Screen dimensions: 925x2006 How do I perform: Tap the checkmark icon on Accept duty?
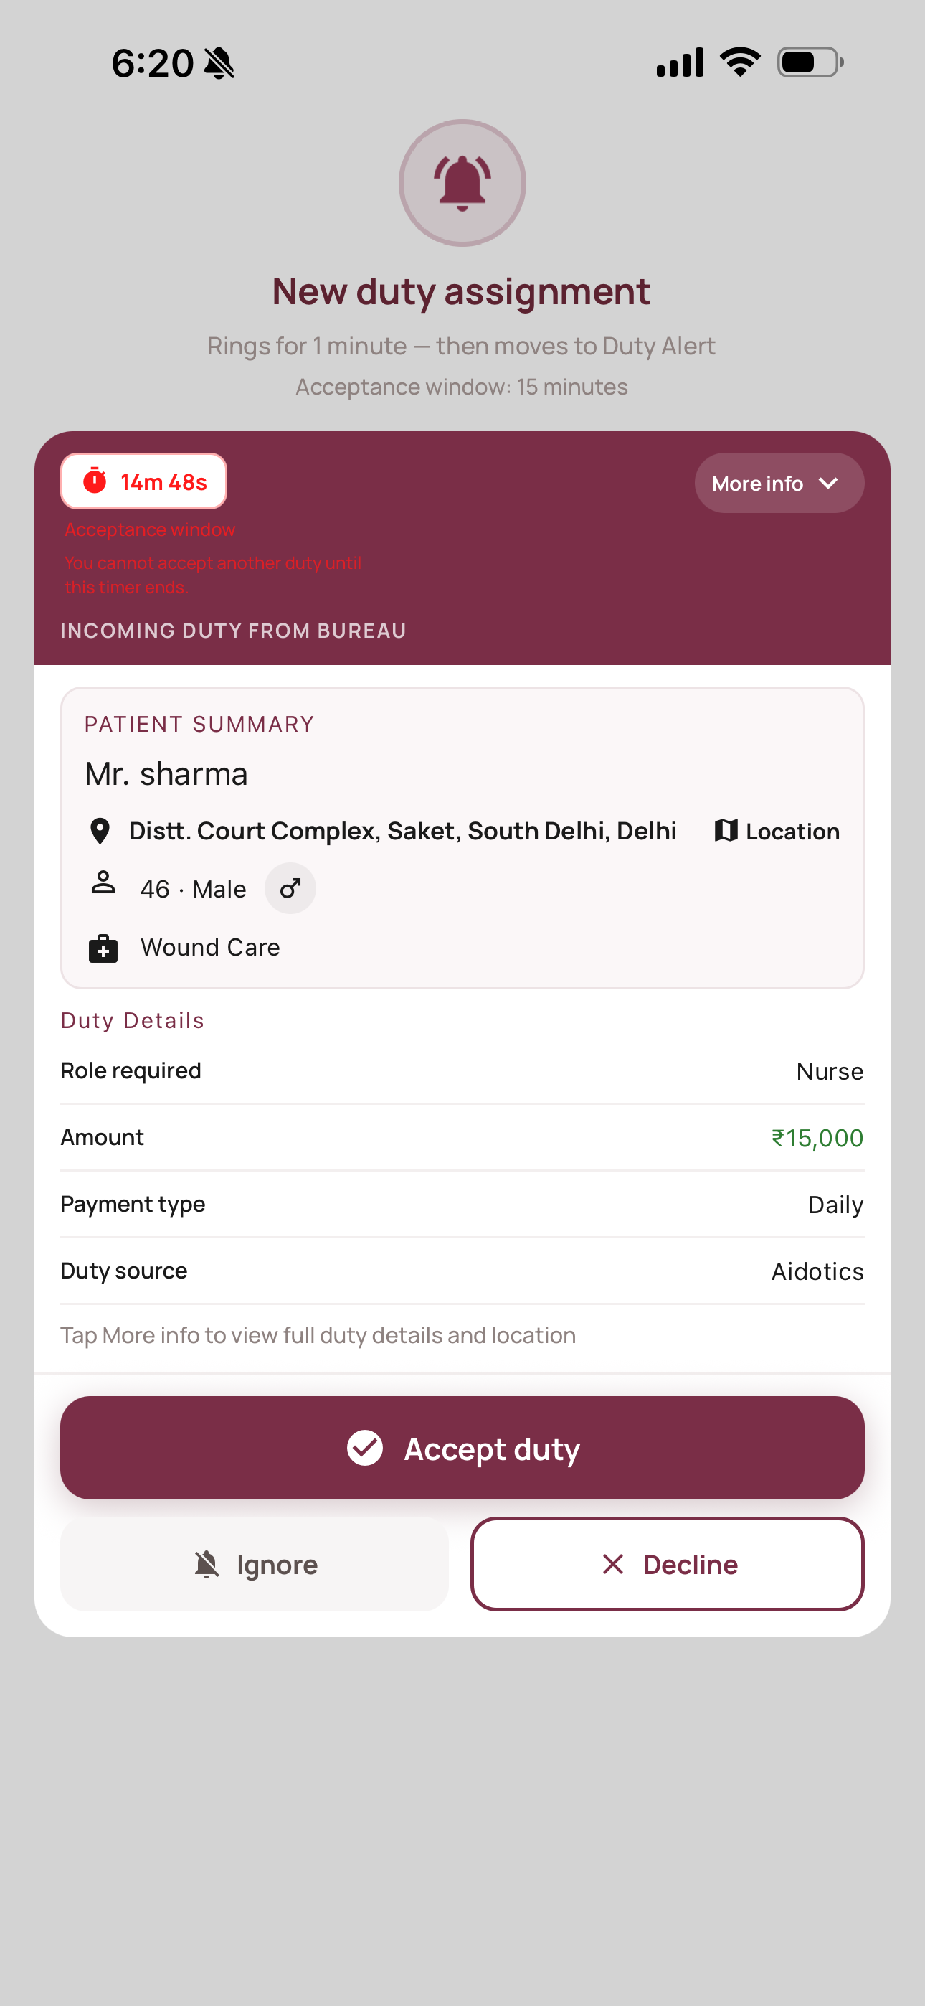click(x=364, y=1449)
